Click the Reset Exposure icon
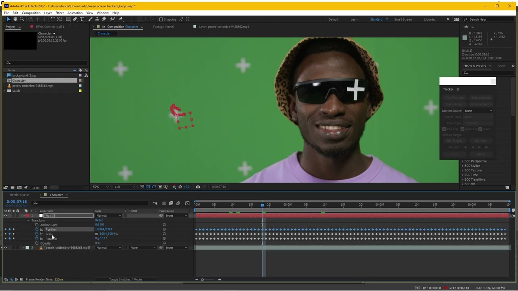The height and width of the screenshot is (291, 518). pos(180,187)
